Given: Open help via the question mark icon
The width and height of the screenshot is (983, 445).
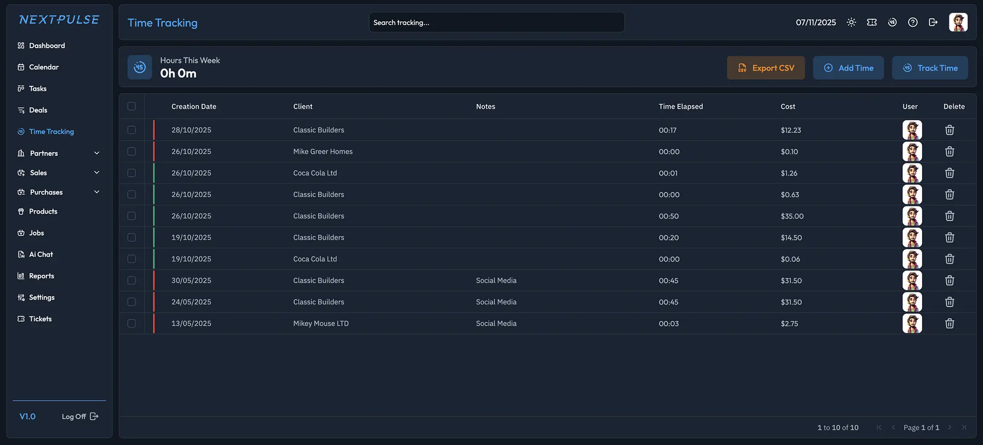Looking at the screenshot, I should click(913, 22).
